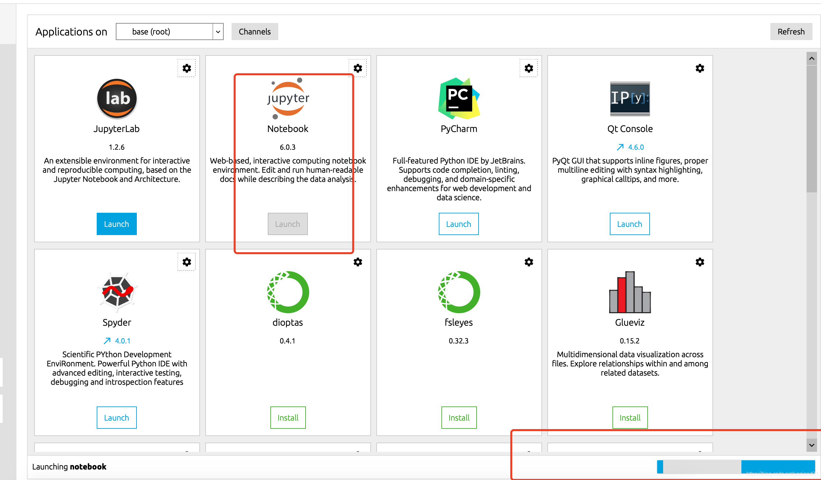Click the Spyder web logo
This screenshot has width=821, height=480.
pos(117,292)
